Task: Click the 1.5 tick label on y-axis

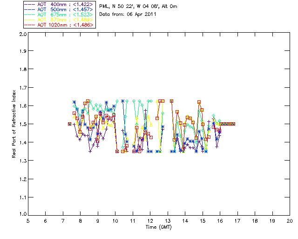Action: (23, 124)
